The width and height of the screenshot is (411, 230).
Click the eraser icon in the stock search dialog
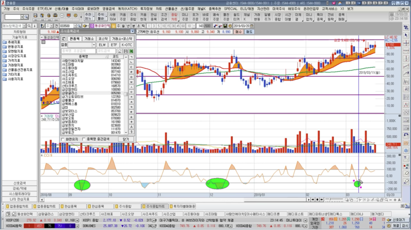point(119,51)
